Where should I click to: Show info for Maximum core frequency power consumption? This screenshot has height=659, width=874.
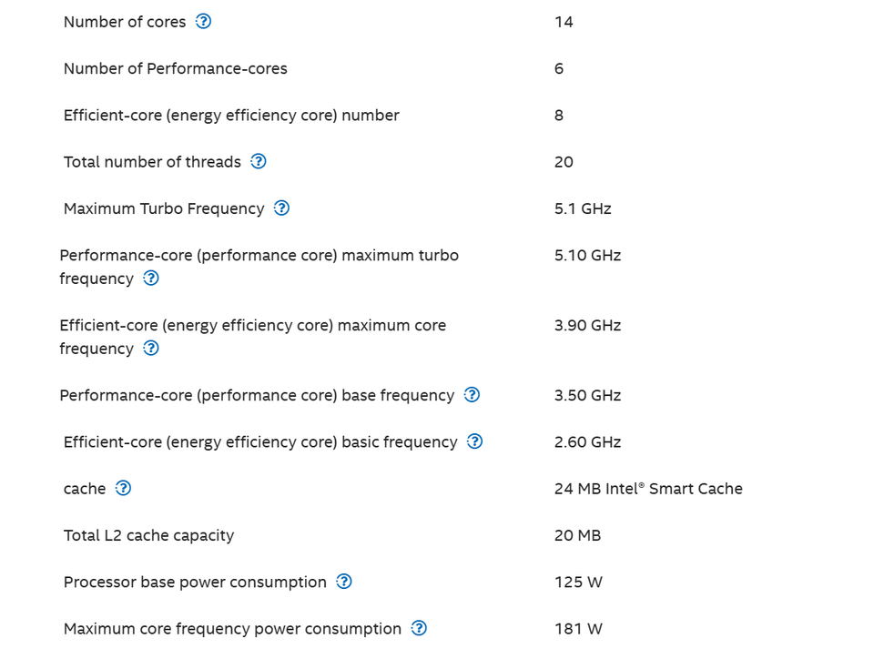tap(419, 629)
